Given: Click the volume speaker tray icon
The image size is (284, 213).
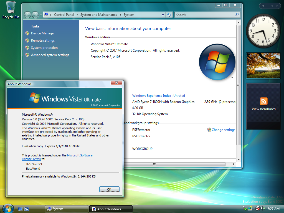Looking at the screenshot, I should (x=263, y=209).
